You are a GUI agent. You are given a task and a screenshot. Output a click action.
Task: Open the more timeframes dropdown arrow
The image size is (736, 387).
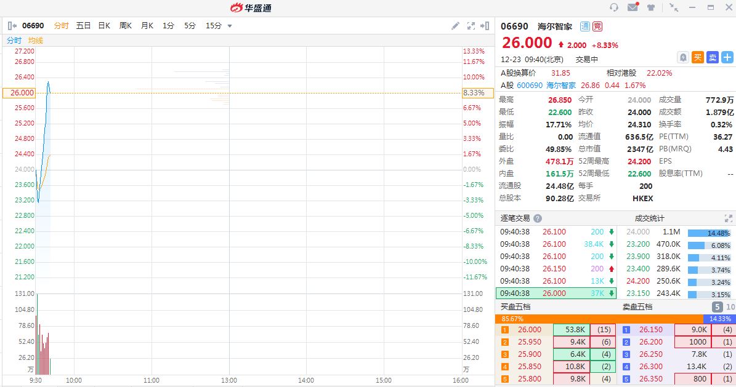point(230,26)
